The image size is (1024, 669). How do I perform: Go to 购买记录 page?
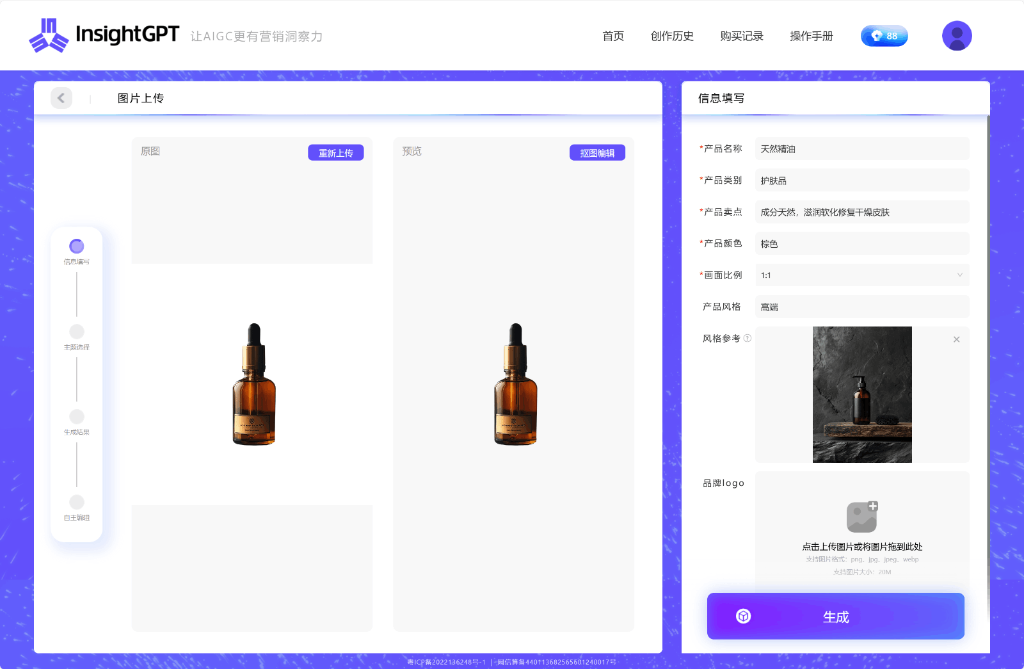point(742,36)
